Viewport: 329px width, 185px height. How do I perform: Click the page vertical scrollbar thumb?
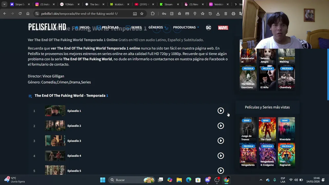click(x=328, y=74)
